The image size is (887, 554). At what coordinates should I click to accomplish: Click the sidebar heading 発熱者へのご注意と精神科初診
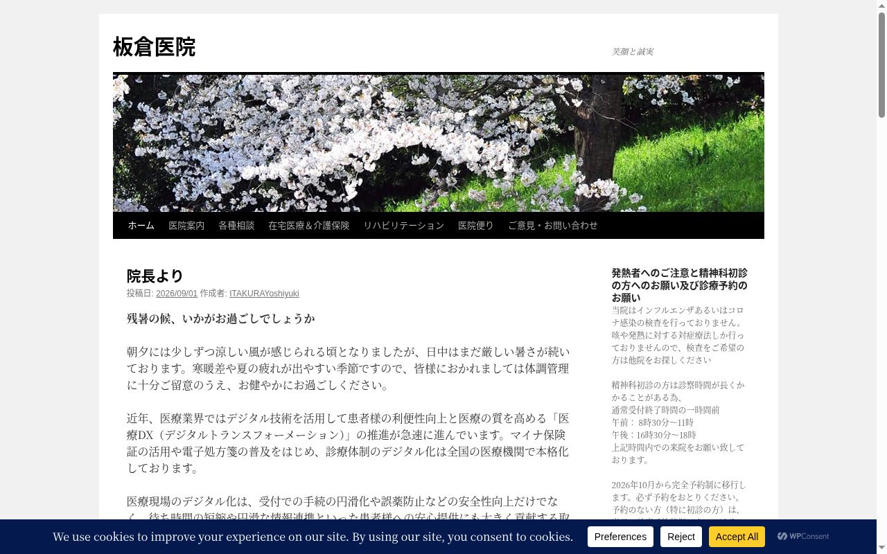pyautogui.click(x=679, y=285)
